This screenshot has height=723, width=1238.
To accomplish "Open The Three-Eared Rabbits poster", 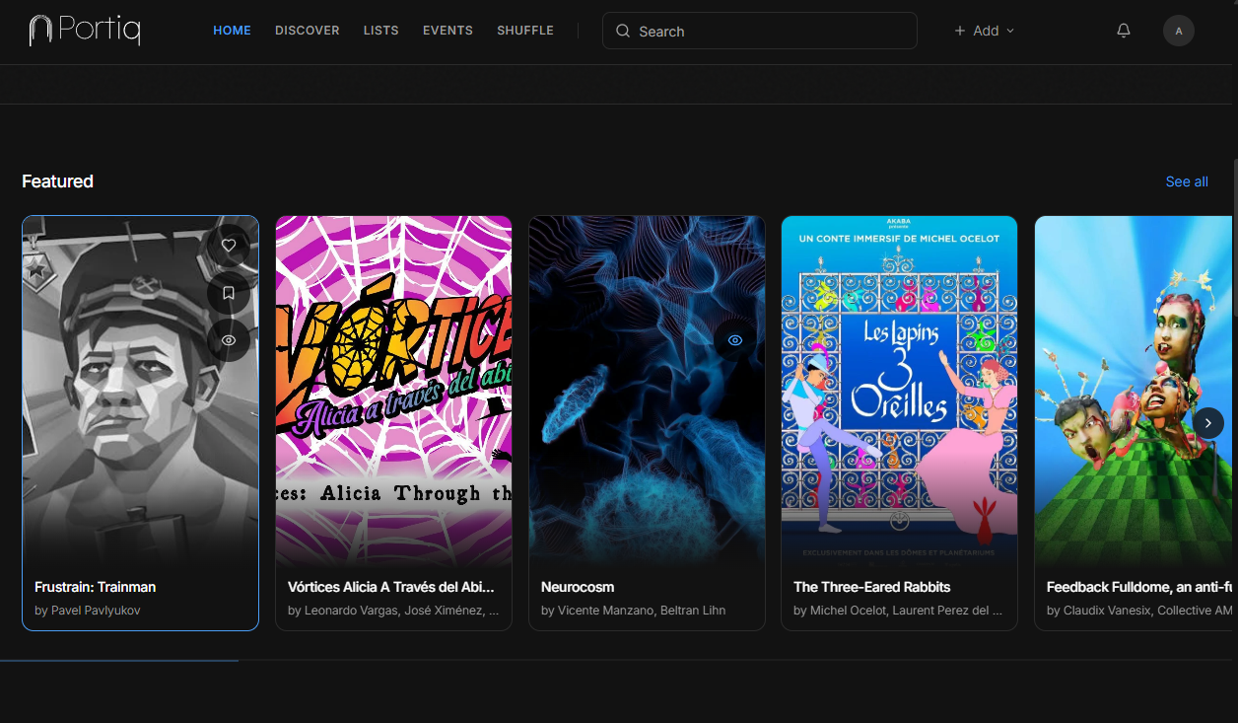I will [x=899, y=392].
